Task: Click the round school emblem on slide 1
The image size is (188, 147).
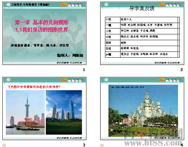Action: coord(8,5)
